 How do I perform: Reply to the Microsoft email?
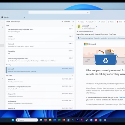[81, 22]
